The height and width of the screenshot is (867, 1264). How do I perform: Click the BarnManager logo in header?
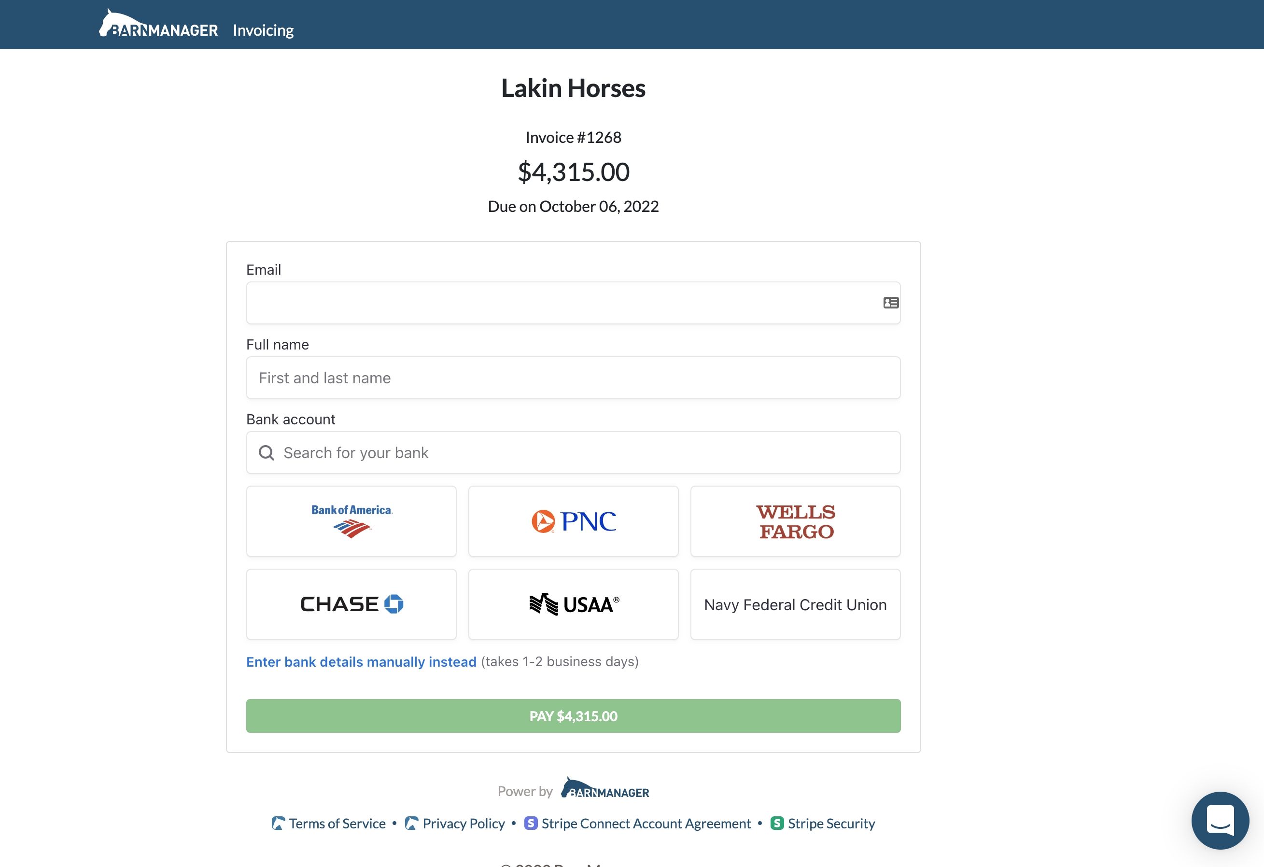[x=158, y=23]
